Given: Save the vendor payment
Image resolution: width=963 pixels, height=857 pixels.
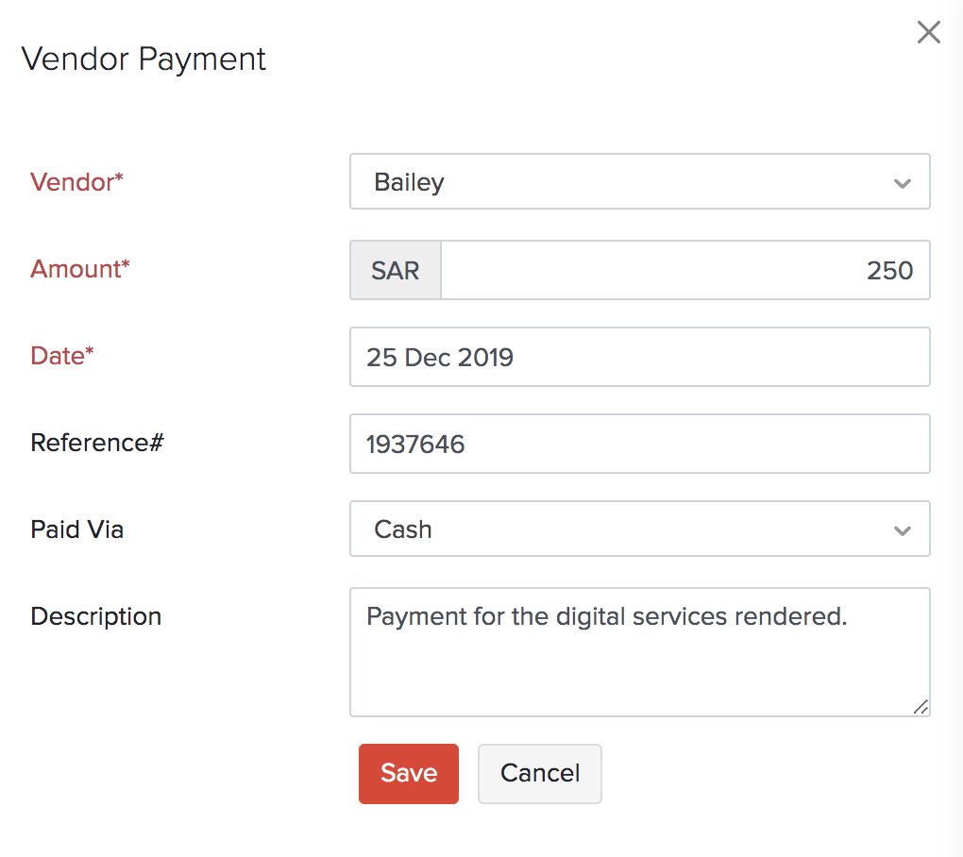Looking at the screenshot, I should 408,773.
